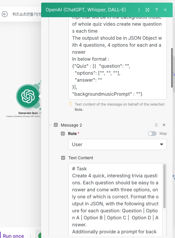Remove Message 2 with its X icon
Image resolution: width=175 pixels, height=238 pixels.
point(164,125)
